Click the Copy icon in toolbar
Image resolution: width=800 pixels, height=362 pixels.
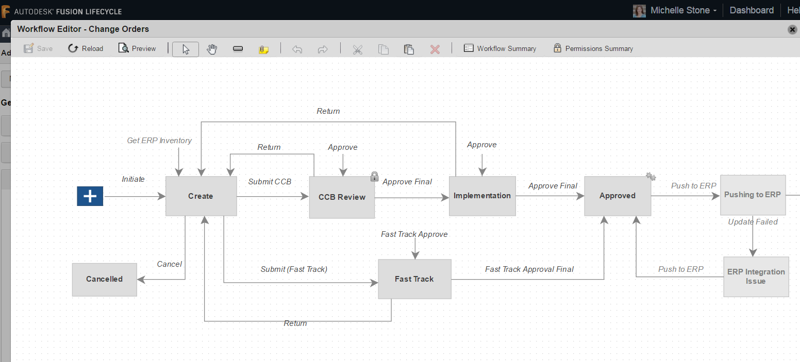383,48
